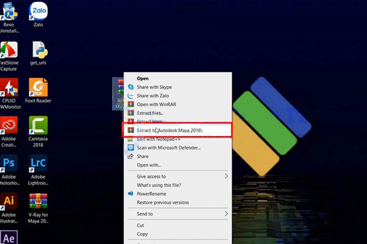This screenshot has width=367, height=244.
Task: Click the Share arrow icon
Action: pyautogui.click(x=130, y=156)
